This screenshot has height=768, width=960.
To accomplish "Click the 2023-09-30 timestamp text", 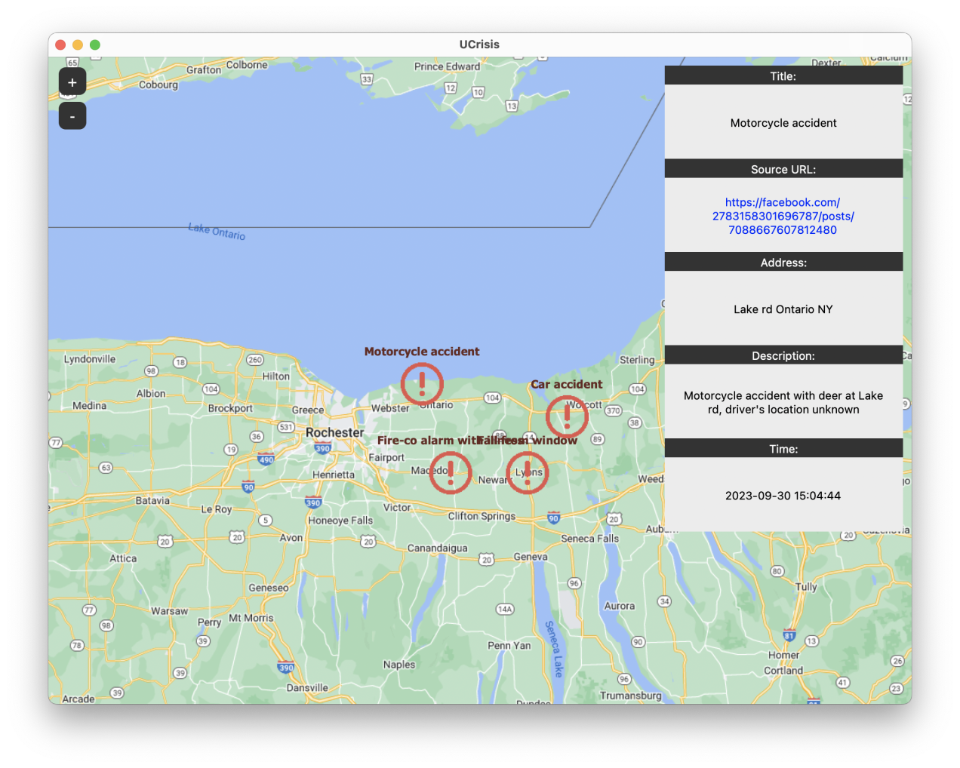I will pos(783,496).
